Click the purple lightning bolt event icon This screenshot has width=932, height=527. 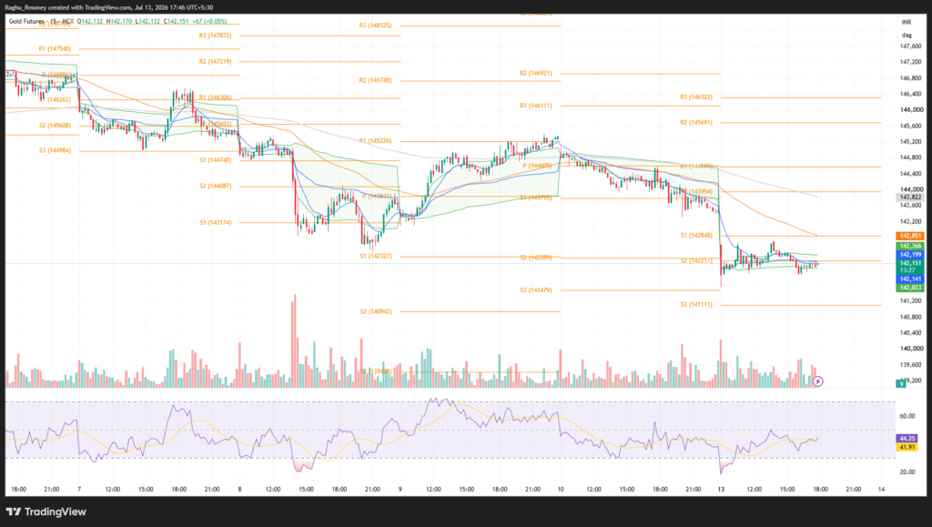(x=818, y=381)
